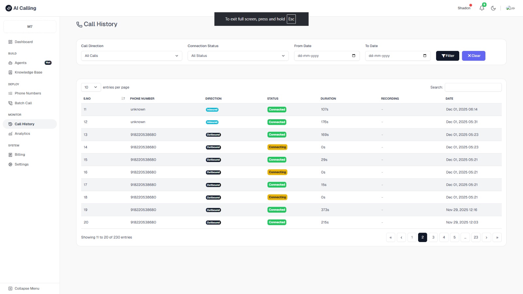The height and width of the screenshot is (294, 523).
Task: Open Settings from the sidebar
Action: pyautogui.click(x=21, y=164)
